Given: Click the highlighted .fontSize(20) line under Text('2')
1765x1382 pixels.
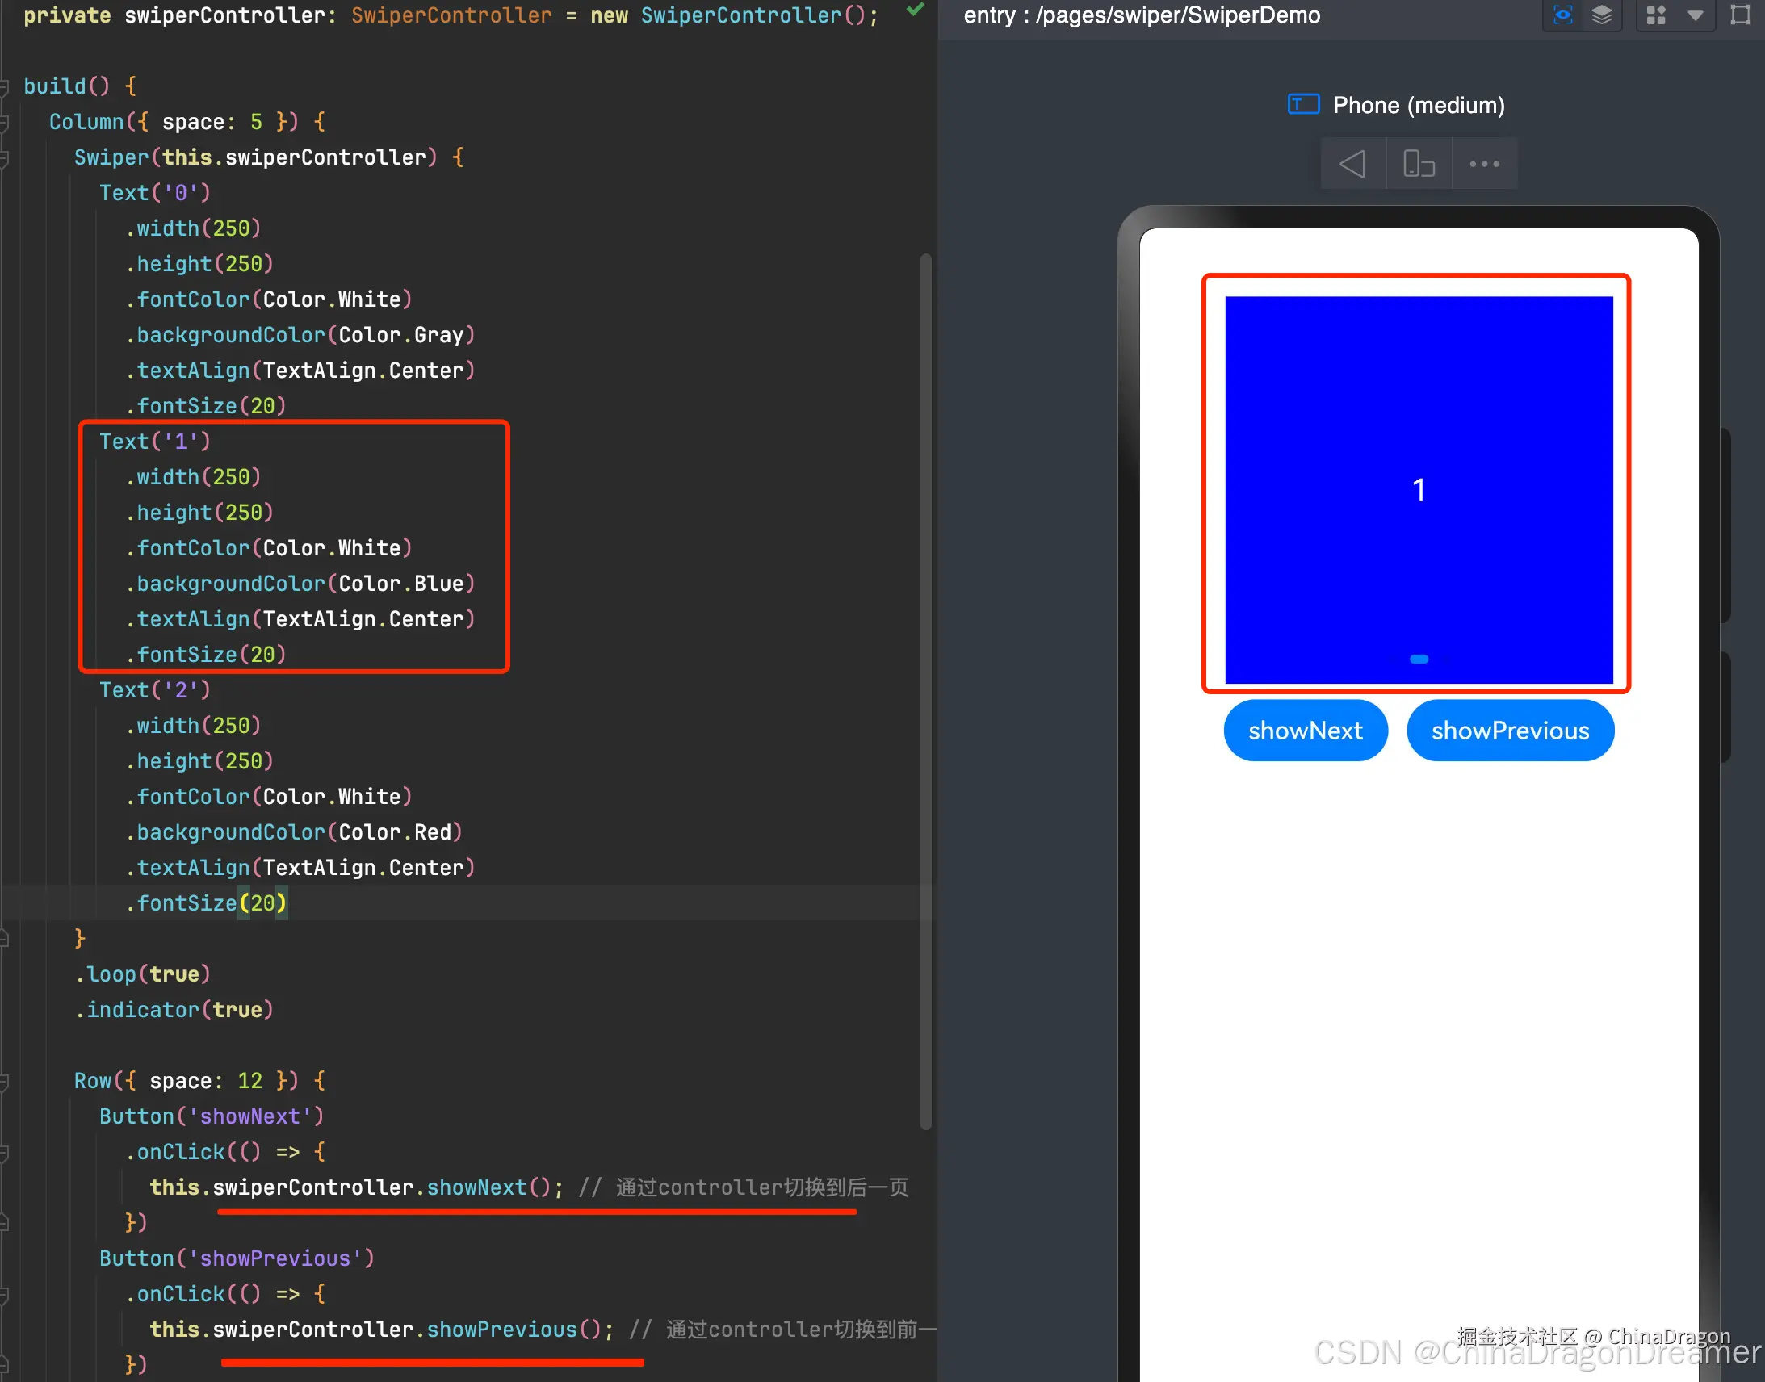Looking at the screenshot, I should [206, 903].
